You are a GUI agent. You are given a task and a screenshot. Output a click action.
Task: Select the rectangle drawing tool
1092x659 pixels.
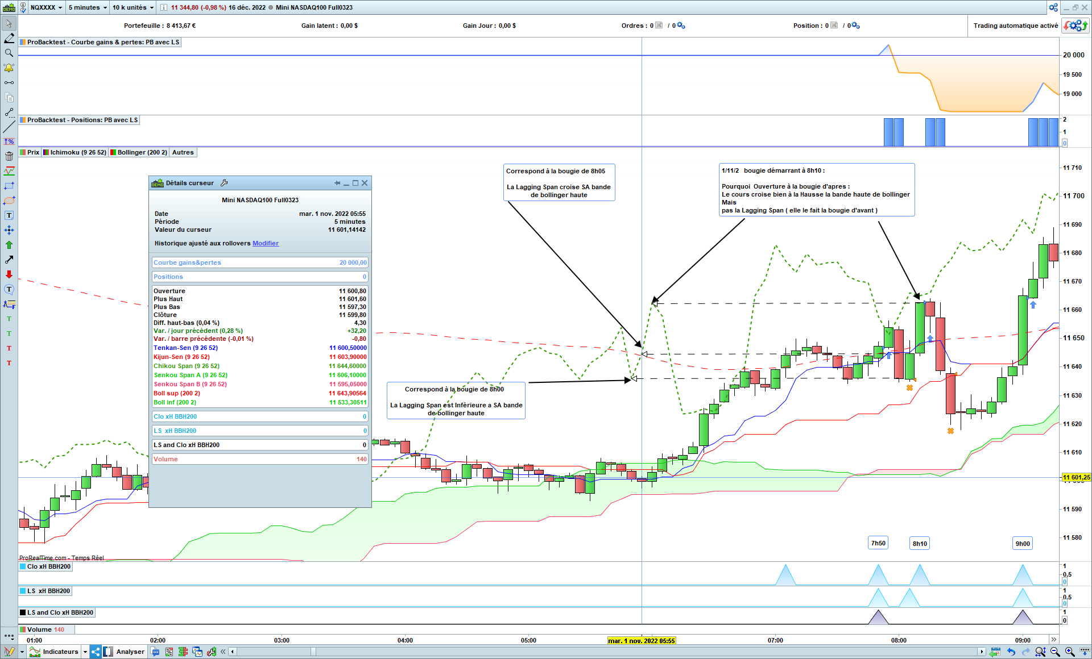point(9,186)
